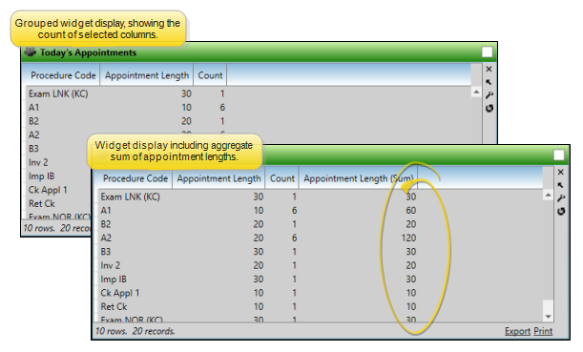583x352 pixels.
Task: Click the Export link
Action: coord(517,331)
